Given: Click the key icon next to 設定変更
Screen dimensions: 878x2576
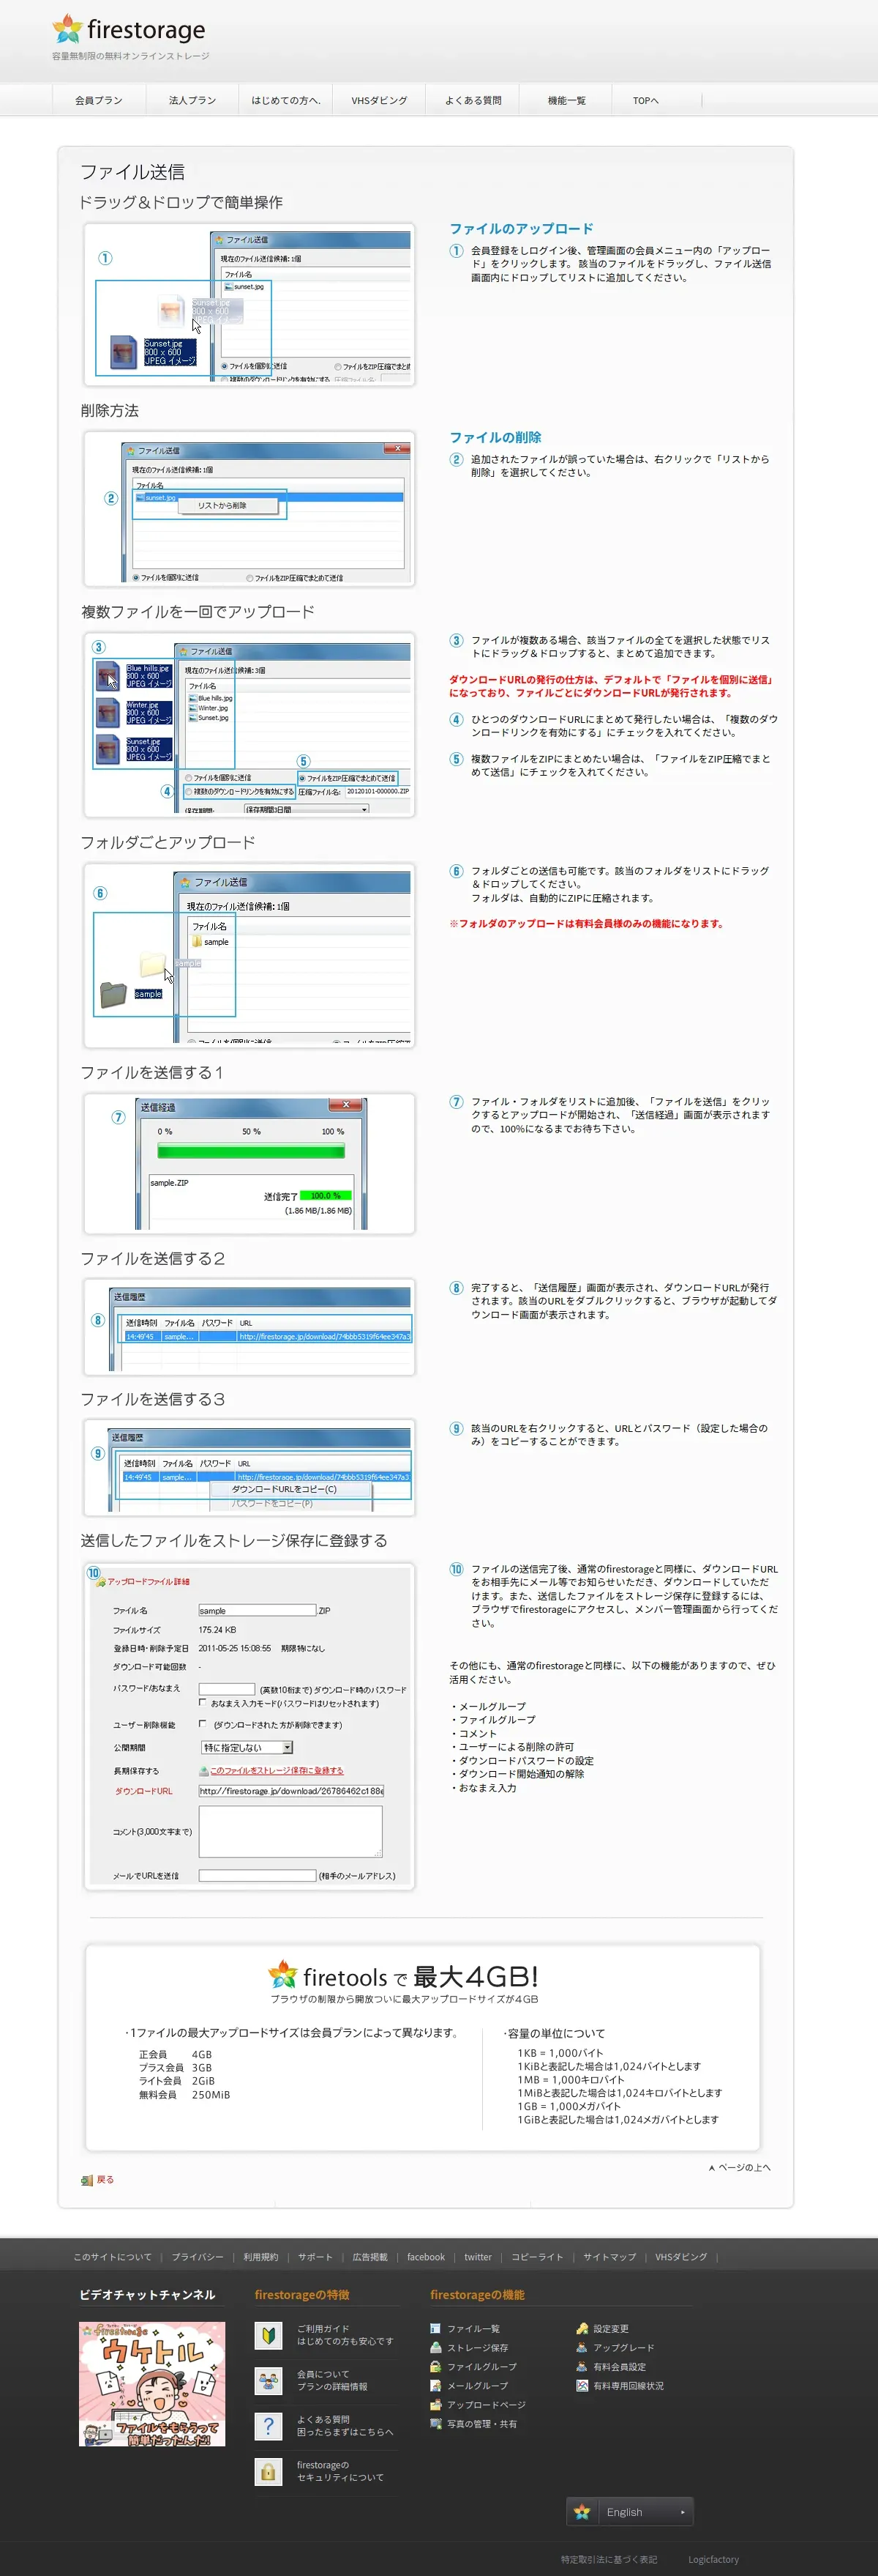Looking at the screenshot, I should click(582, 2328).
